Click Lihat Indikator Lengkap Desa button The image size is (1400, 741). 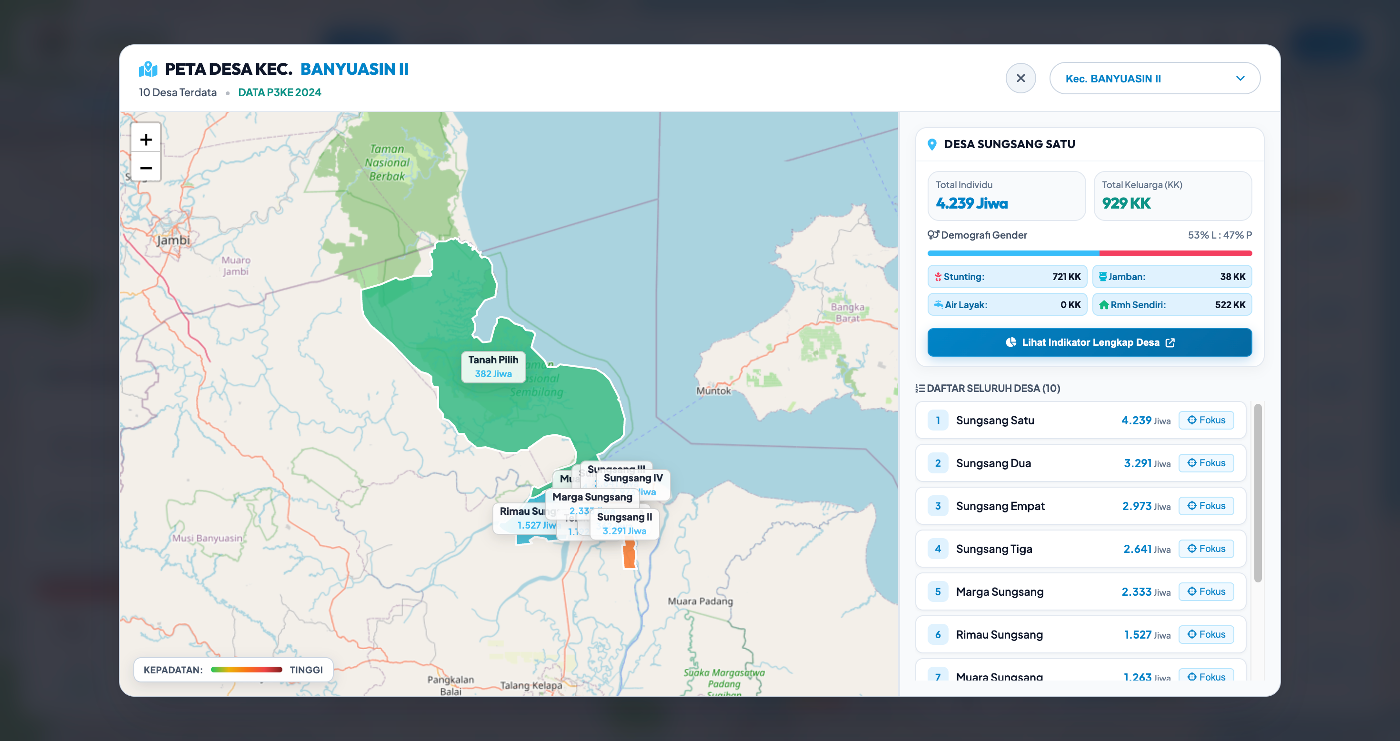[x=1090, y=342]
